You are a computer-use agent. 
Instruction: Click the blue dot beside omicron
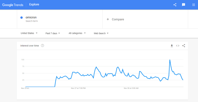pos(21,18)
